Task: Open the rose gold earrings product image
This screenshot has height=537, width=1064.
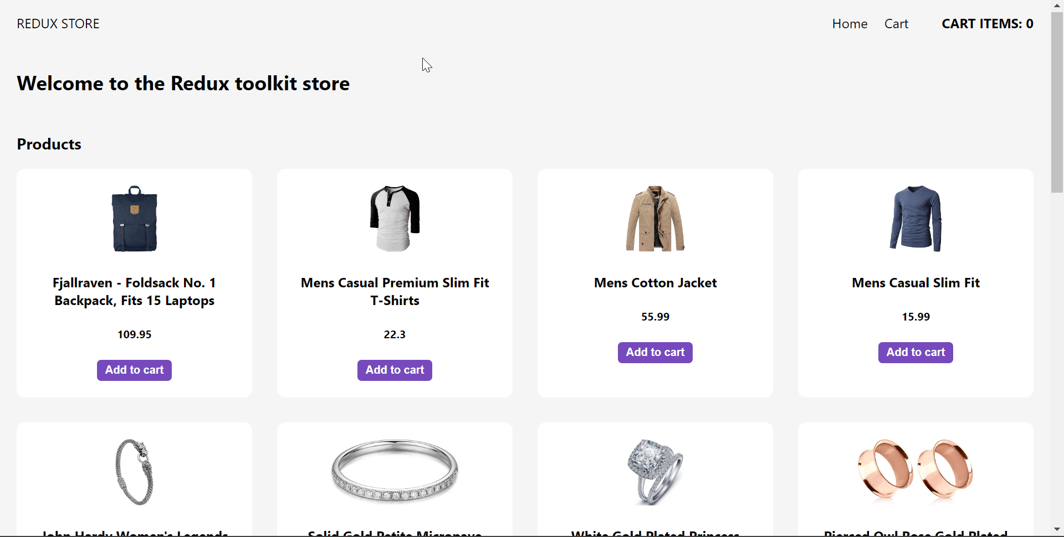Action: [x=915, y=471]
